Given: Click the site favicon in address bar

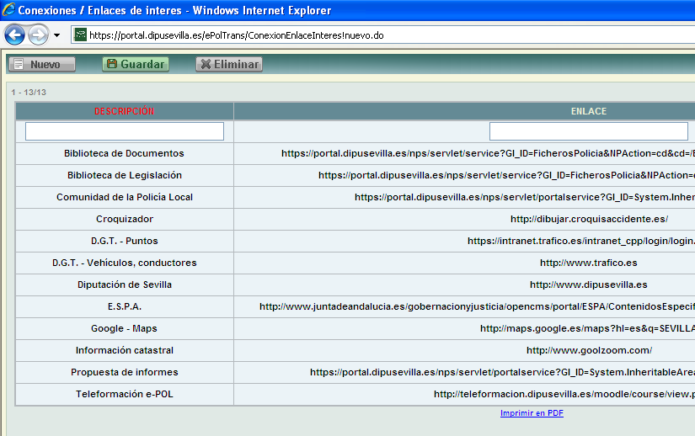Looking at the screenshot, I should coord(81,35).
